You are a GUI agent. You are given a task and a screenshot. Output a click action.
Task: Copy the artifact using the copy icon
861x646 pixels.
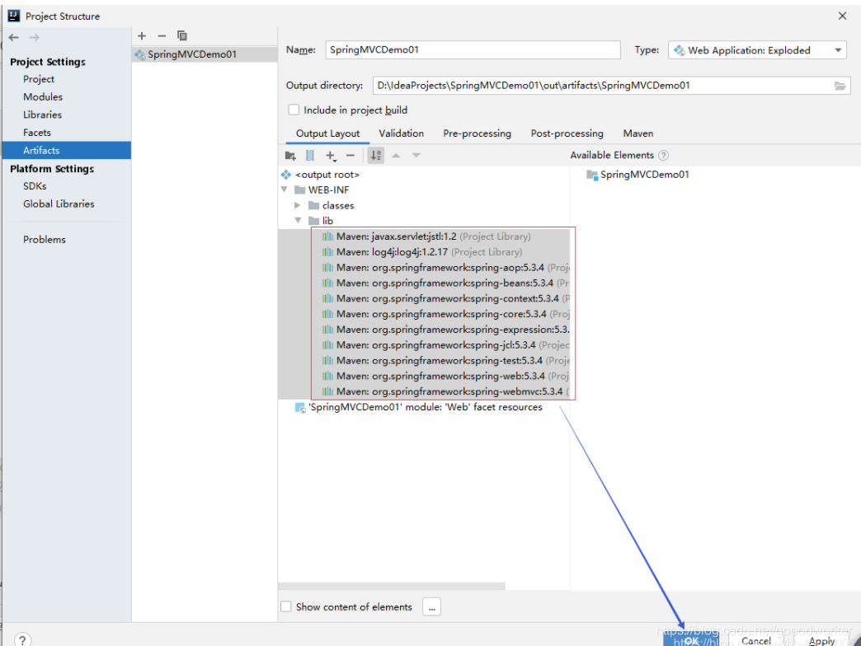[x=181, y=35]
